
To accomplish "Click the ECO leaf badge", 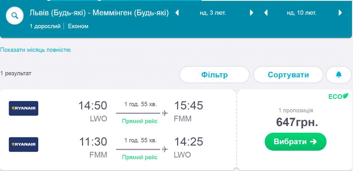I will (338, 96).
